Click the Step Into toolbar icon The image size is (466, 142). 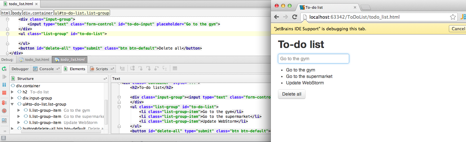[x=140, y=69]
